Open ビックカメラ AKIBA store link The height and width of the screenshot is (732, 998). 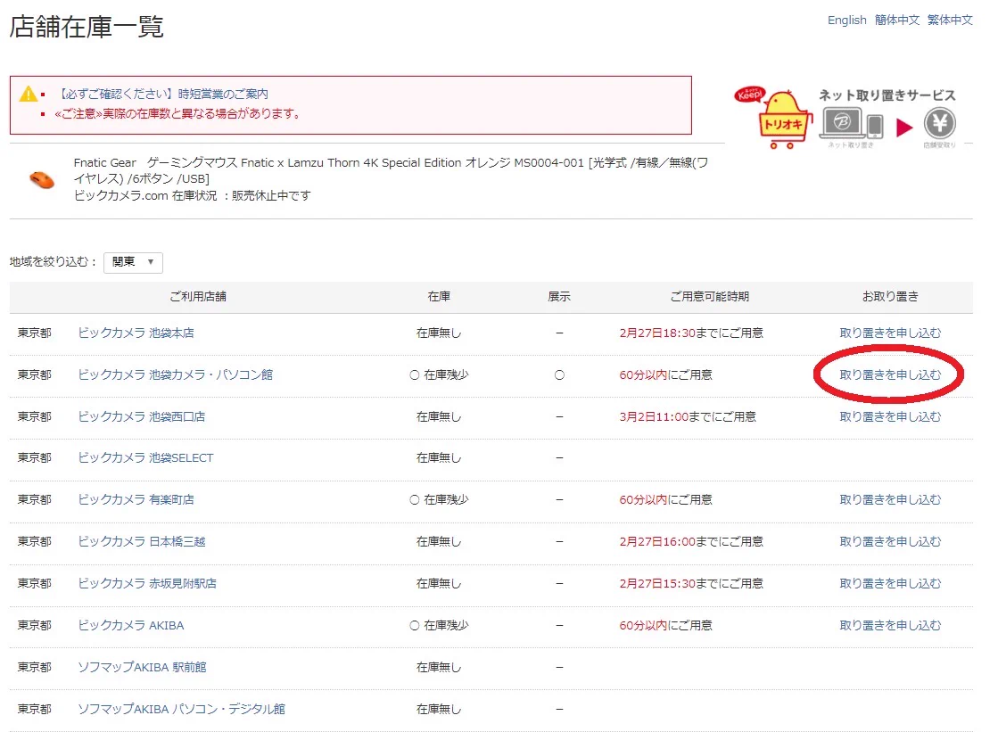click(130, 626)
